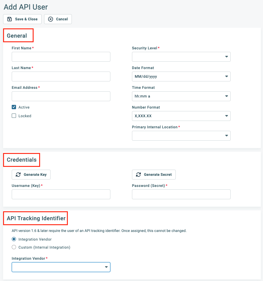This screenshot has width=263, height=281.
Task: Open the Security Level dropdown arrow
Action: tap(227, 57)
